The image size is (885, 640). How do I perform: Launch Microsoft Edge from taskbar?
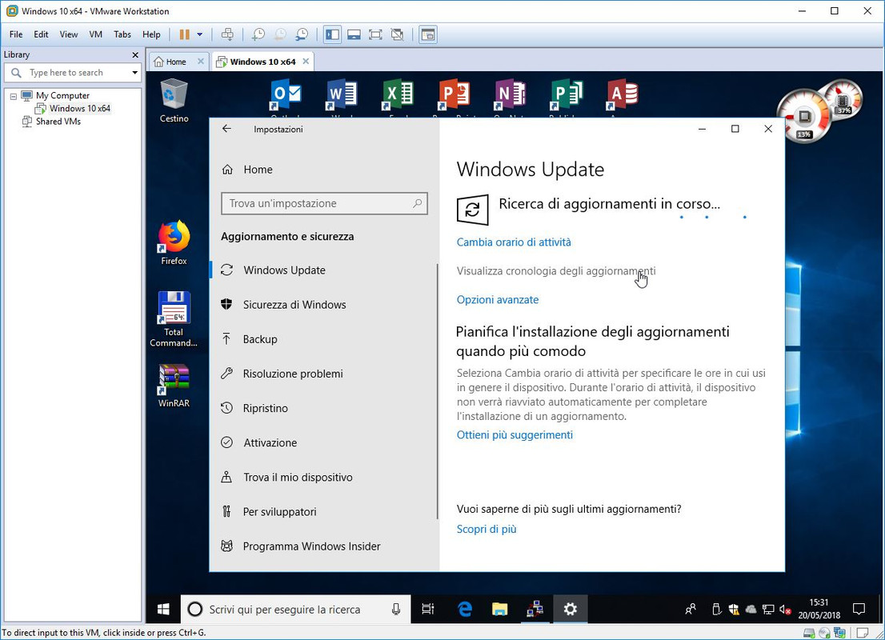pyautogui.click(x=465, y=609)
